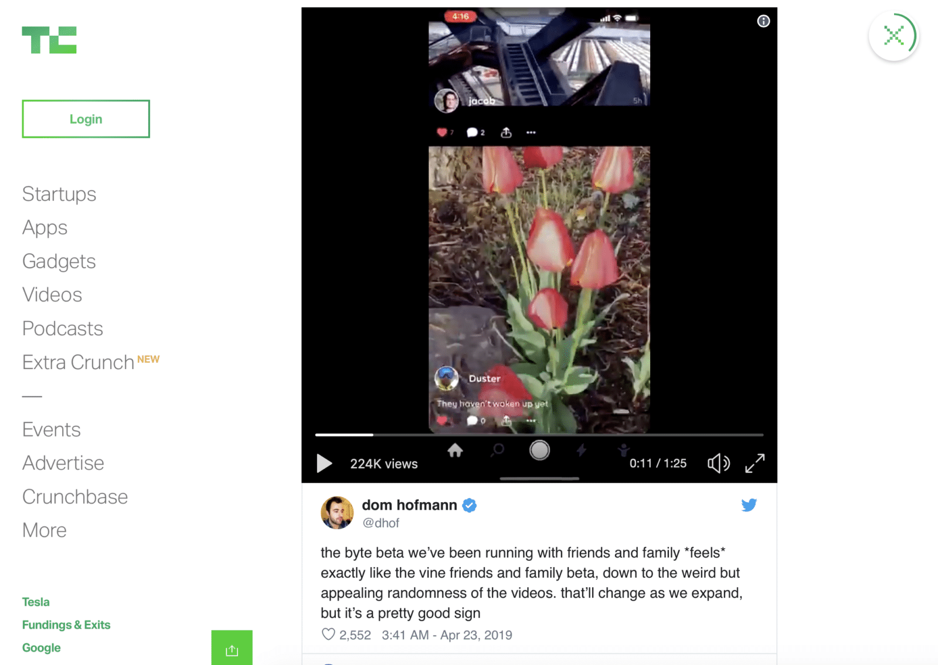Expand the More menu
The width and height of the screenshot is (938, 665).
point(45,530)
